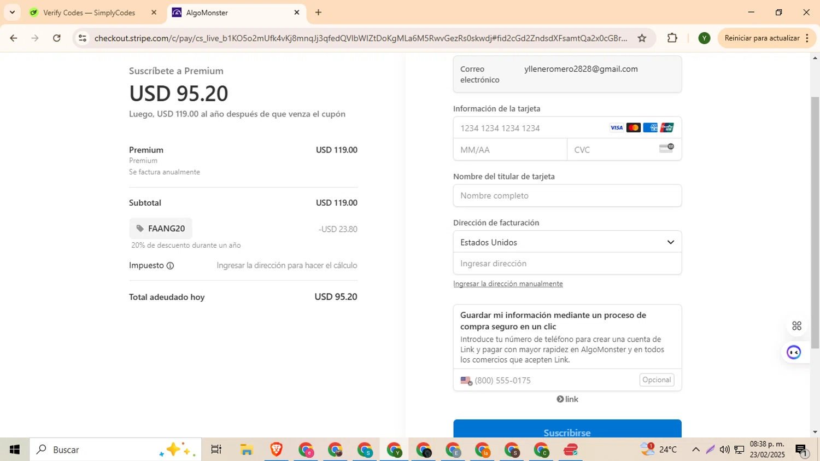Viewport: 820px width, 461px height.
Task: Click the Mastercard logo
Action: coord(633,127)
